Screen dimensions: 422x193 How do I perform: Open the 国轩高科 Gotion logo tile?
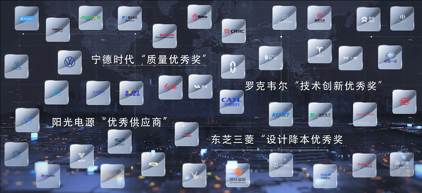click(x=238, y=175)
